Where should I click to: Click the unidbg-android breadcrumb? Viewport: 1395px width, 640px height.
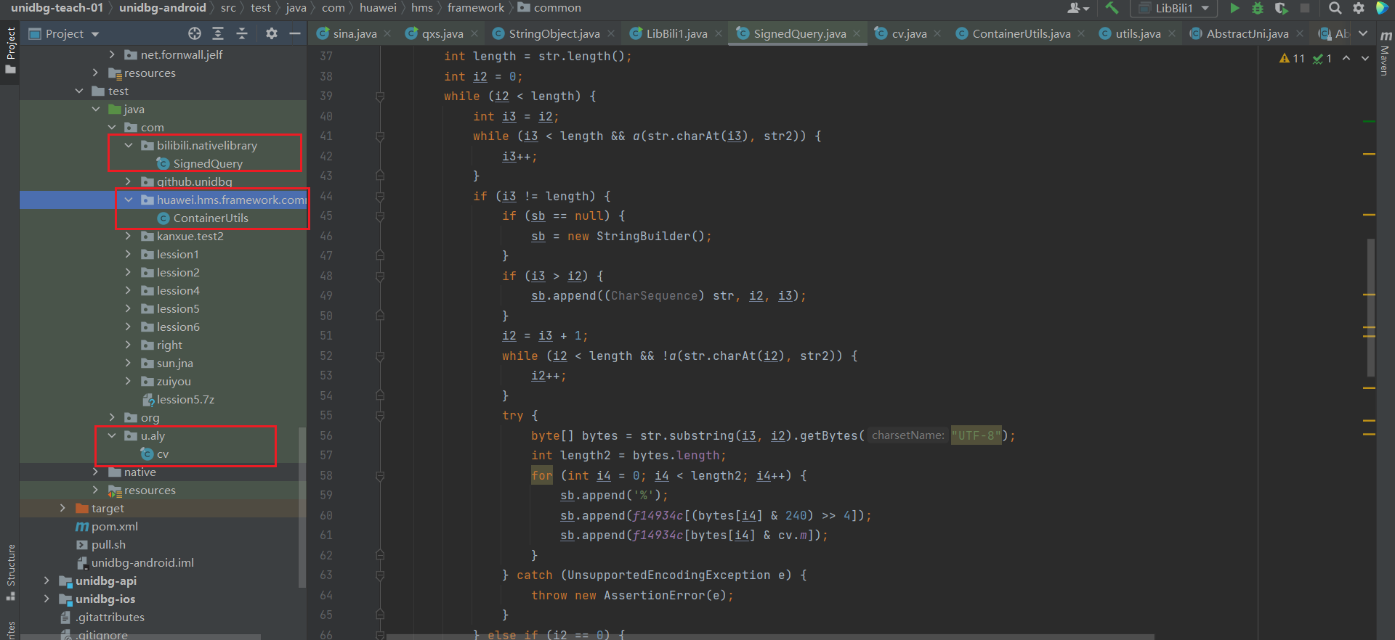[163, 8]
